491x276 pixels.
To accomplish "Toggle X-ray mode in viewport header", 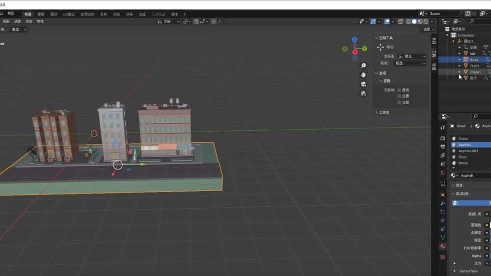I will pos(401,22).
